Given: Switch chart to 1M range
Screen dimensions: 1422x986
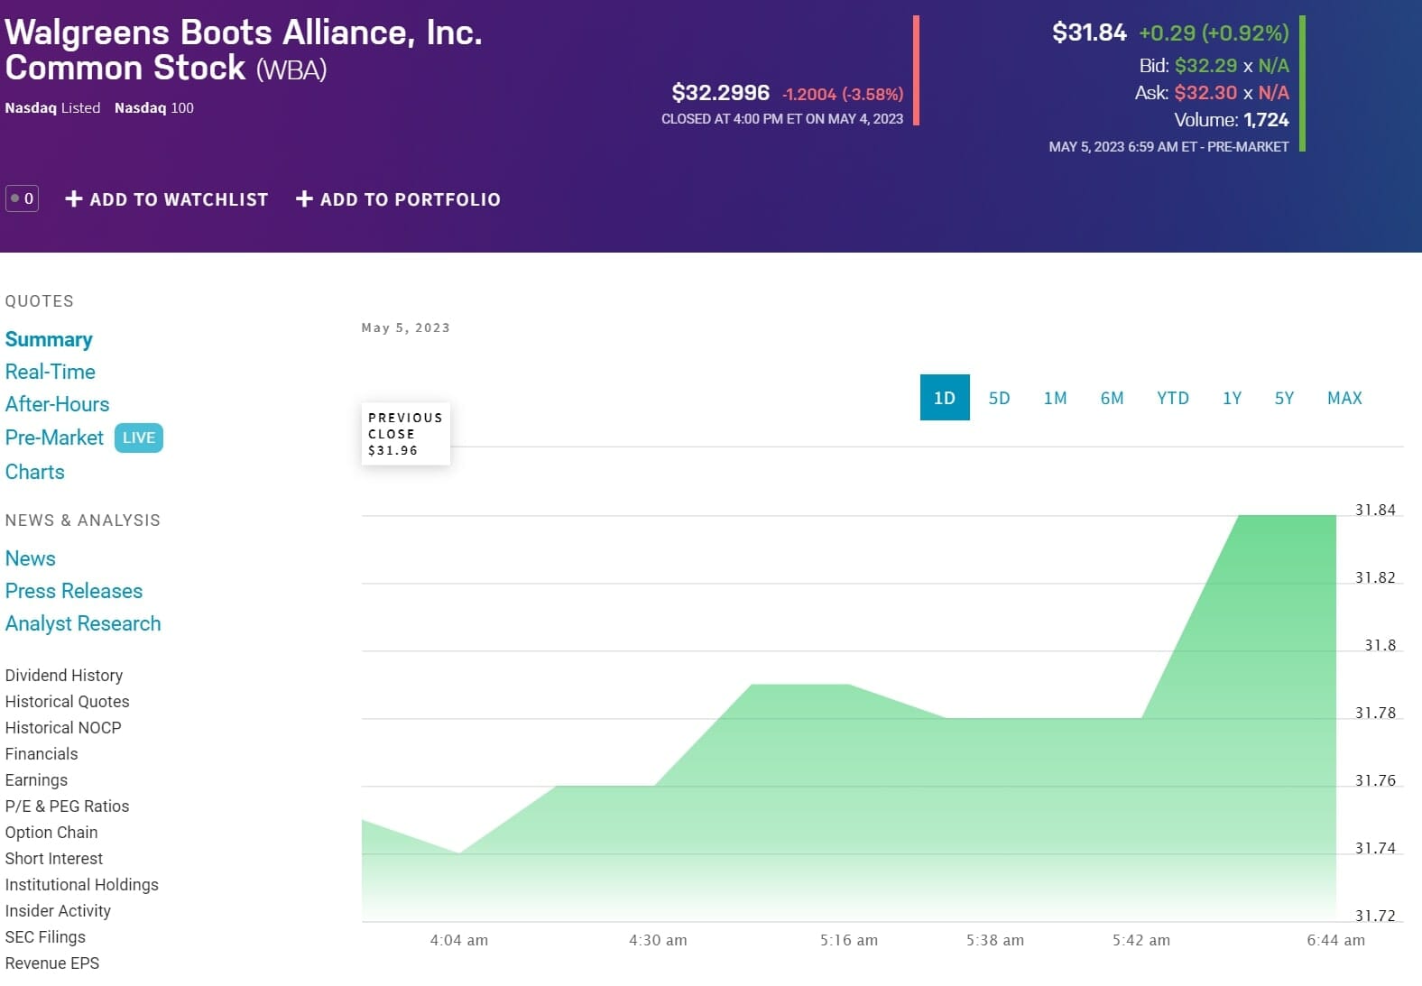Looking at the screenshot, I should point(1055,398).
